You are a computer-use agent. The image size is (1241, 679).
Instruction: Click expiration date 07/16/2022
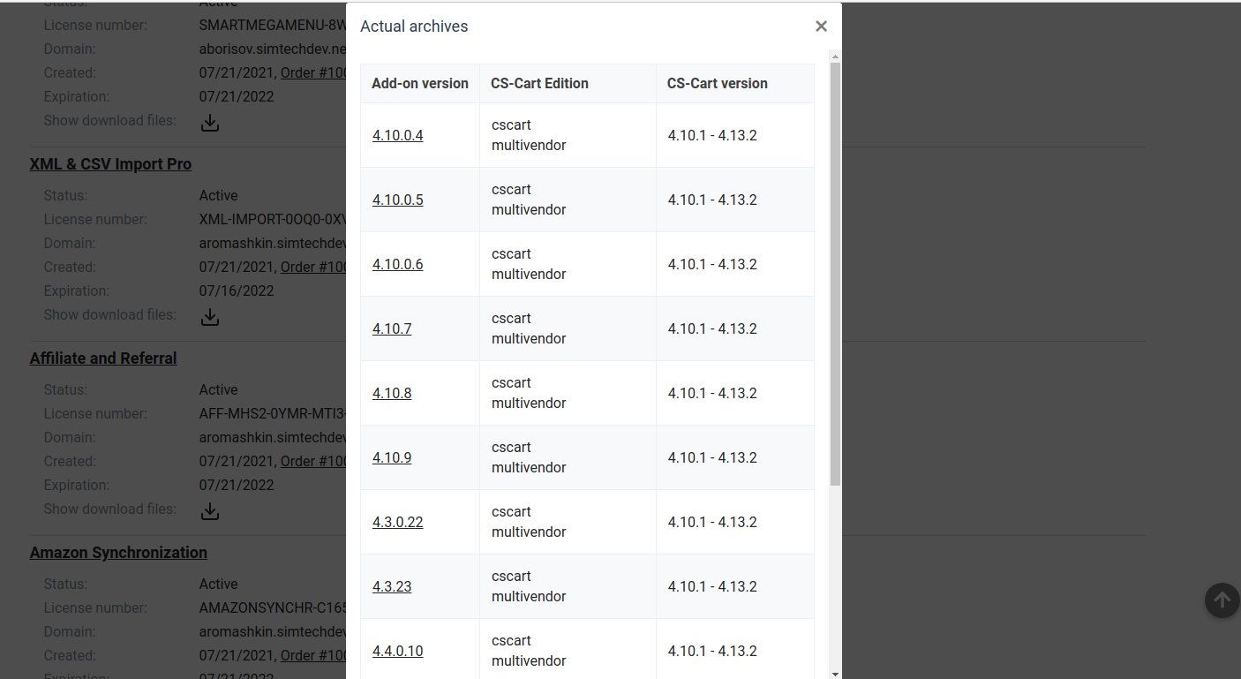point(237,290)
